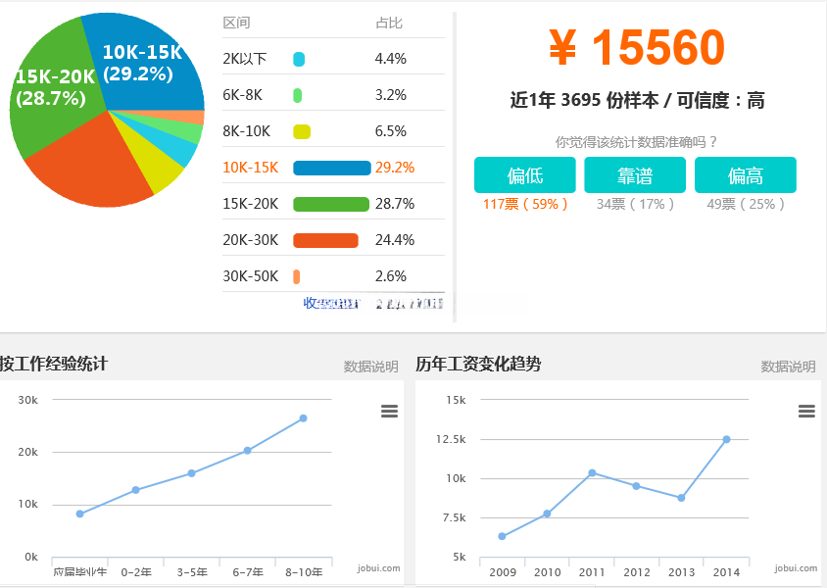Select the green 15K-20K bar swatch
This screenshot has width=827, height=588.
click(331, 204)
